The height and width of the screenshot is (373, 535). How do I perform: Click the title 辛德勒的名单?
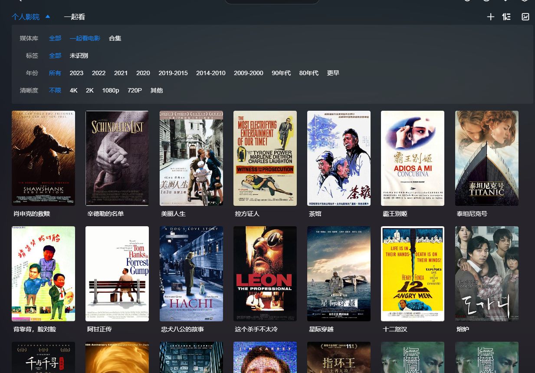point(105,214)
